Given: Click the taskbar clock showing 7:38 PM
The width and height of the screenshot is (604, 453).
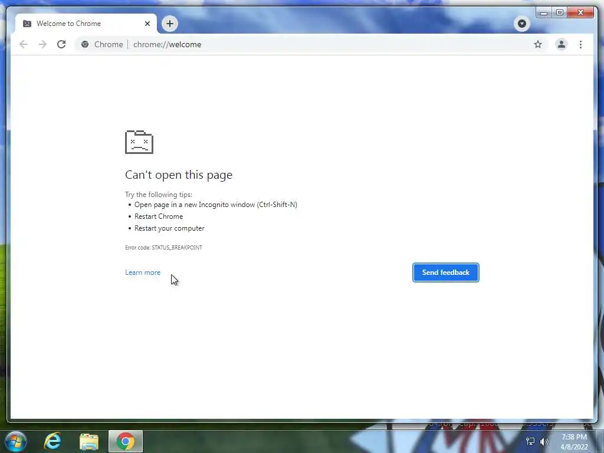Looking at the screenshot, I should (574, 442).
